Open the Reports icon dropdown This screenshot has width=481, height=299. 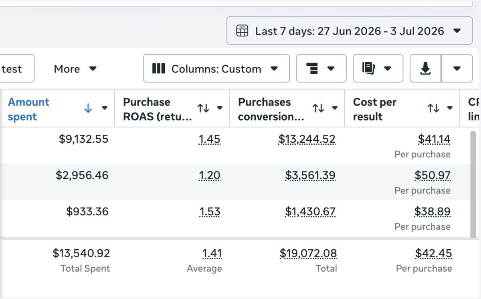pos(378,69)
